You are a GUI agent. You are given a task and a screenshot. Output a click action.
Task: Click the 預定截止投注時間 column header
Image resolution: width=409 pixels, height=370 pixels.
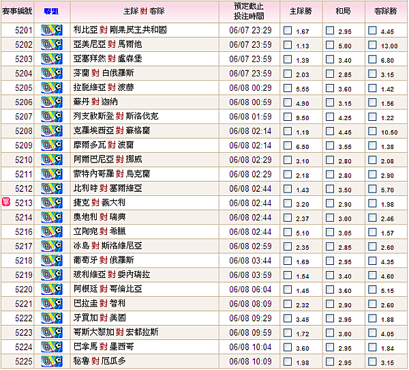pyautogui.click(x=249, y=11)
